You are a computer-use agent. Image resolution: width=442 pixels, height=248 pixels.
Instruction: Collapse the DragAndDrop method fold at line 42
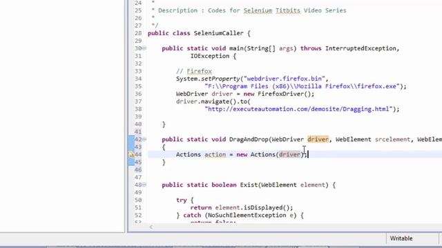coord(144,139)
